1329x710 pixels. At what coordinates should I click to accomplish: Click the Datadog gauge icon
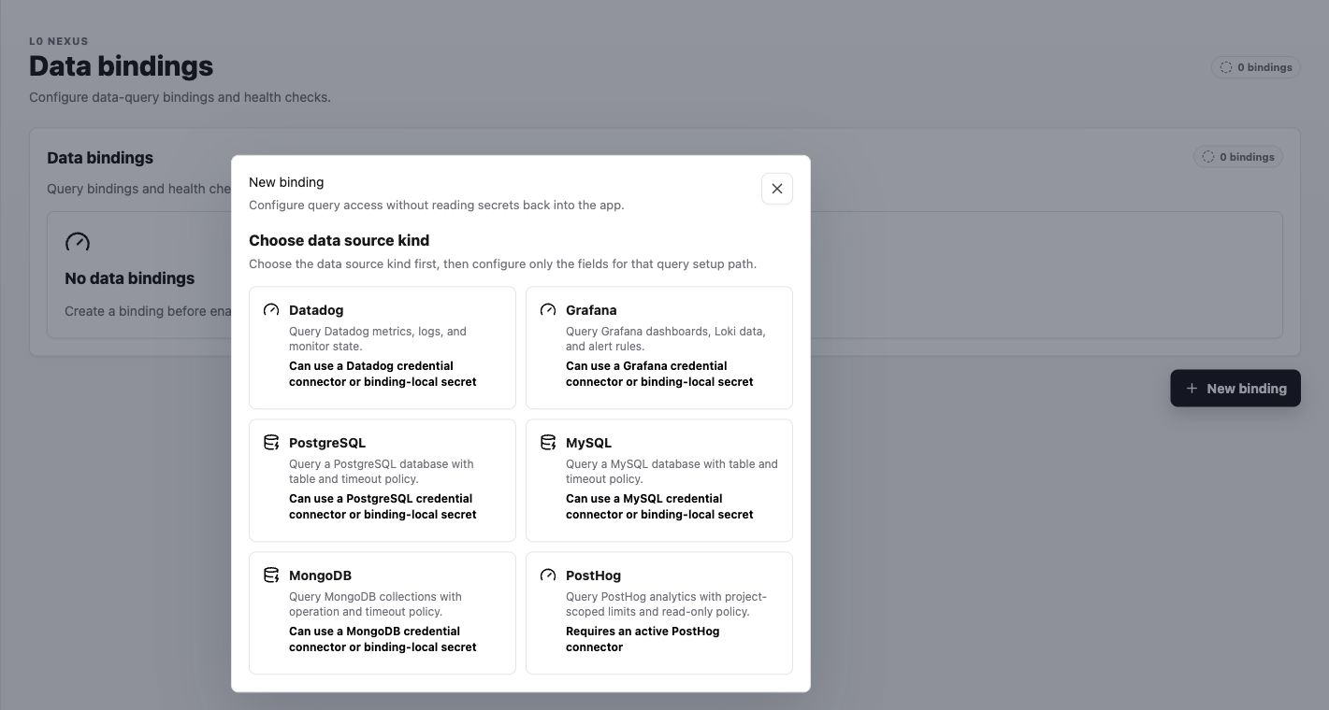tap(271, 310)
